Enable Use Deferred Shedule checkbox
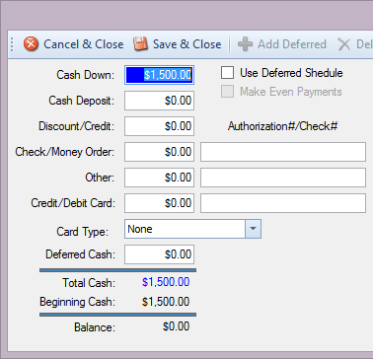This screenshot has width=373, height=359. coord(227,73)
